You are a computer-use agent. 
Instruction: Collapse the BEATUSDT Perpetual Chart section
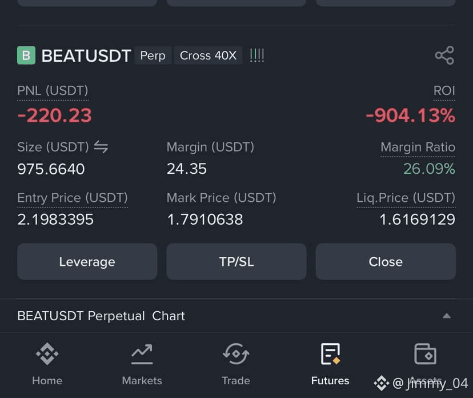tap(447, 316)
